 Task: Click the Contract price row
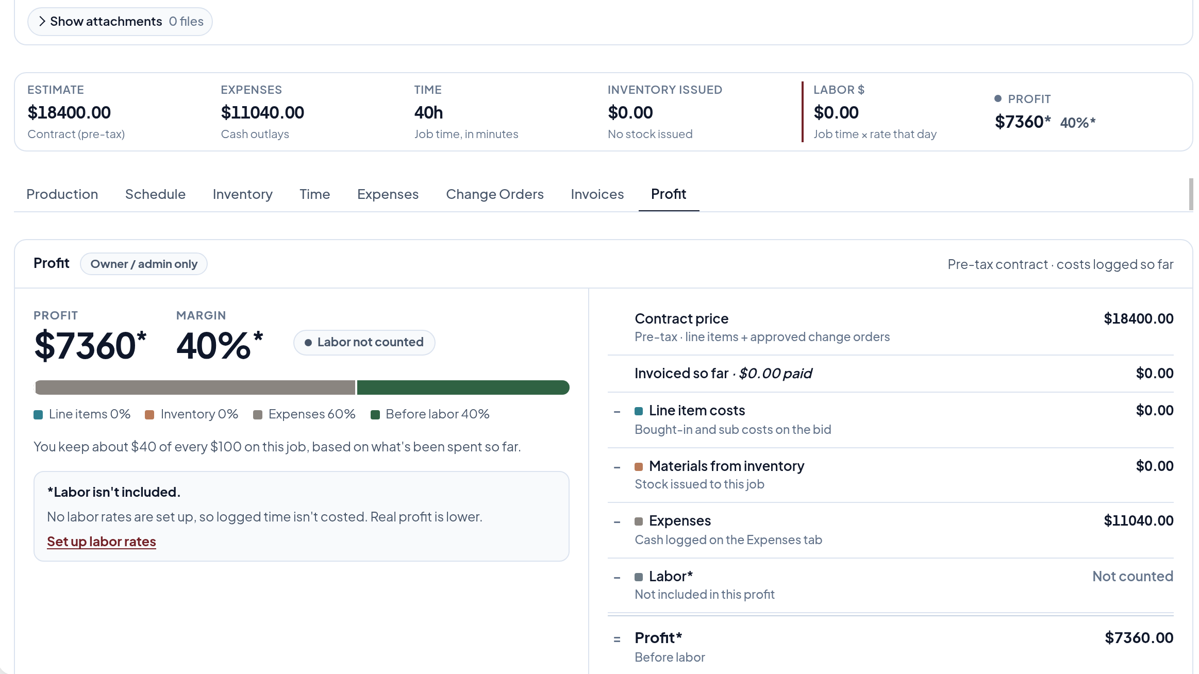point(890,327)
